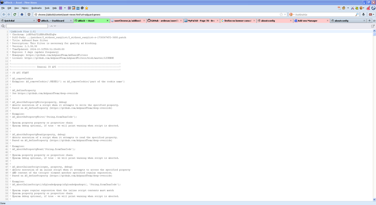Click the 'Version: 2.3.58.50' line
376x205 pixels.
tap(23, 46)
